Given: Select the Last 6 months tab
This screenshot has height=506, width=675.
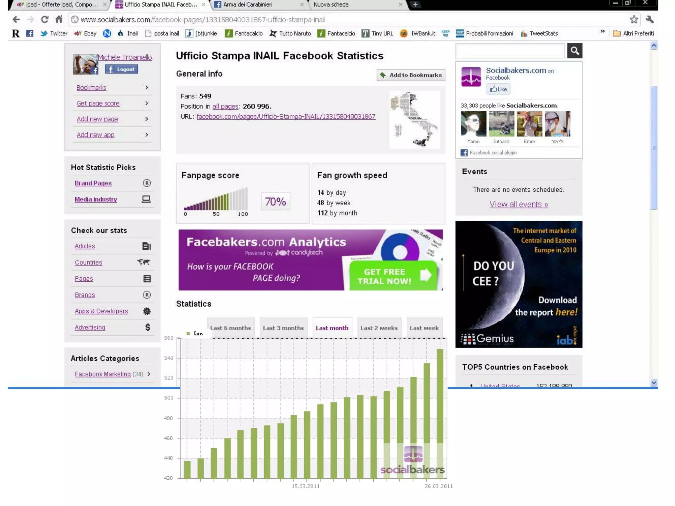Looking at the screenshot, I should coord(230,328).
